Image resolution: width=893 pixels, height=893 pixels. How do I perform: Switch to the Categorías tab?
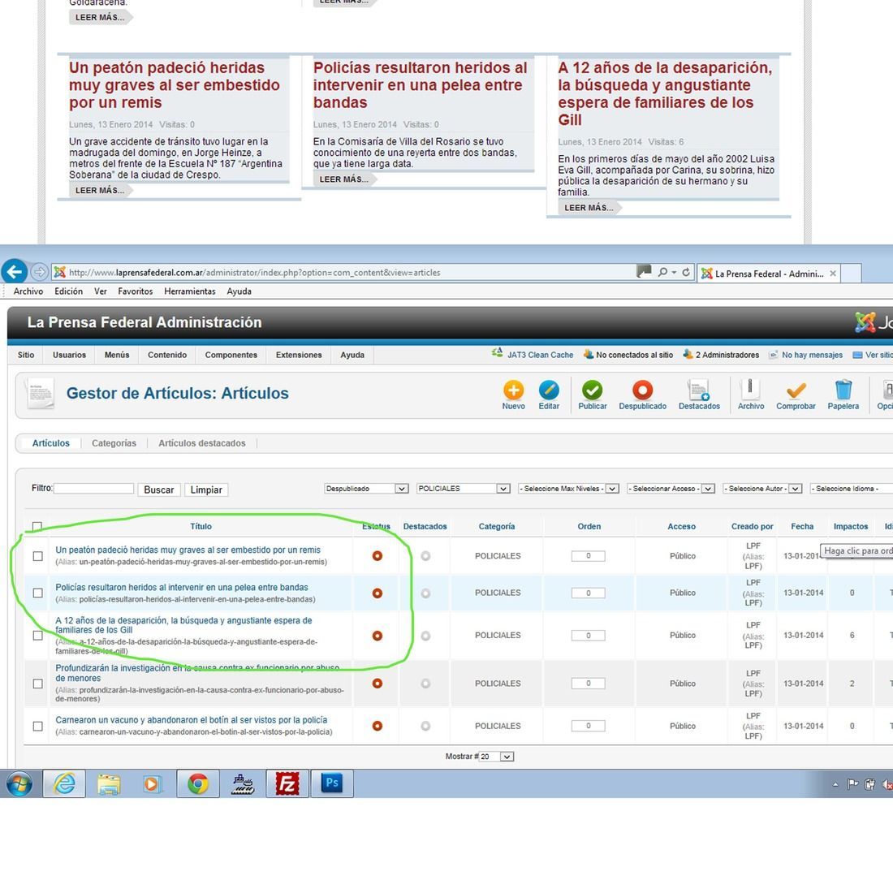click(x=114, y=443)
